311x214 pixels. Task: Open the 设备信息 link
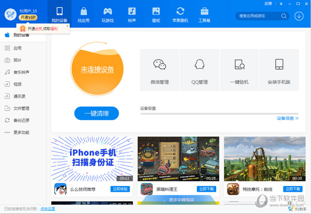pyautogui.click(x=288, y=118)
